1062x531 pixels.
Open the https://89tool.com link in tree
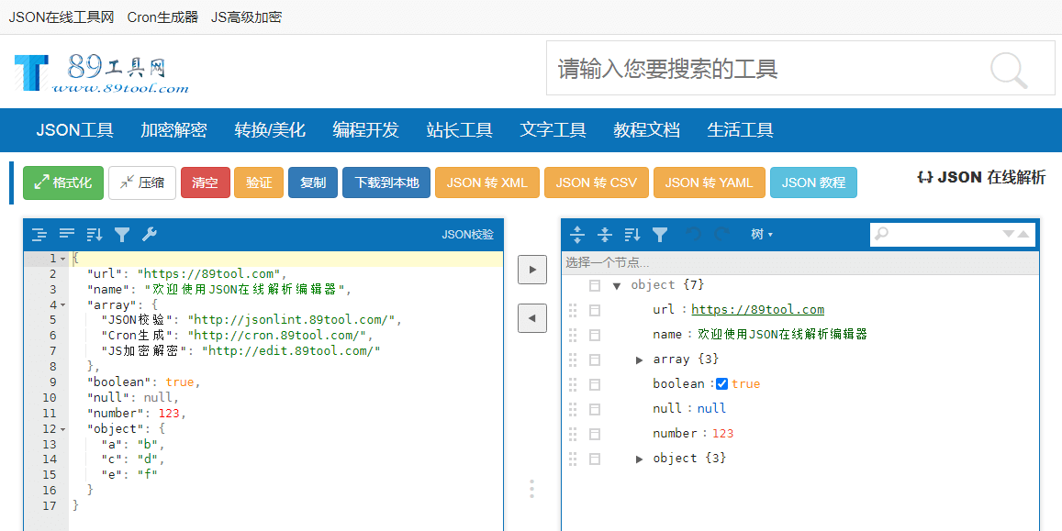pos(757,310)
